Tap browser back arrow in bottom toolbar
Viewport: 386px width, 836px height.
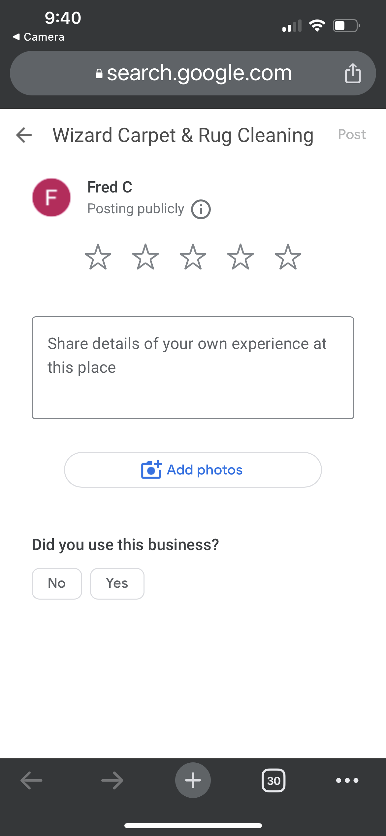[31, 780]
